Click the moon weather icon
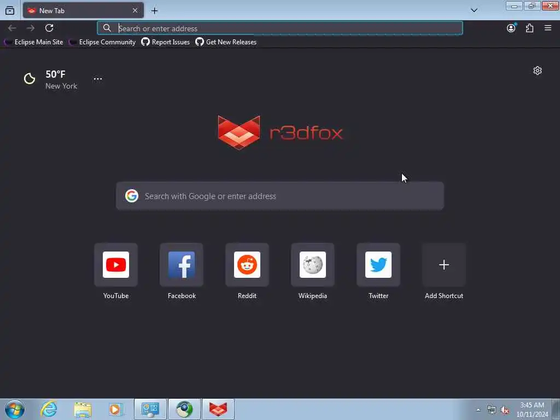560x420 pixels. (30, 79)
